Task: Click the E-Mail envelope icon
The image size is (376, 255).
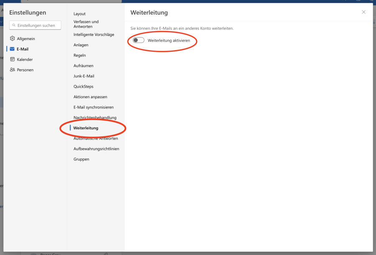Action: pyautogui.click(x=12, y=49)
